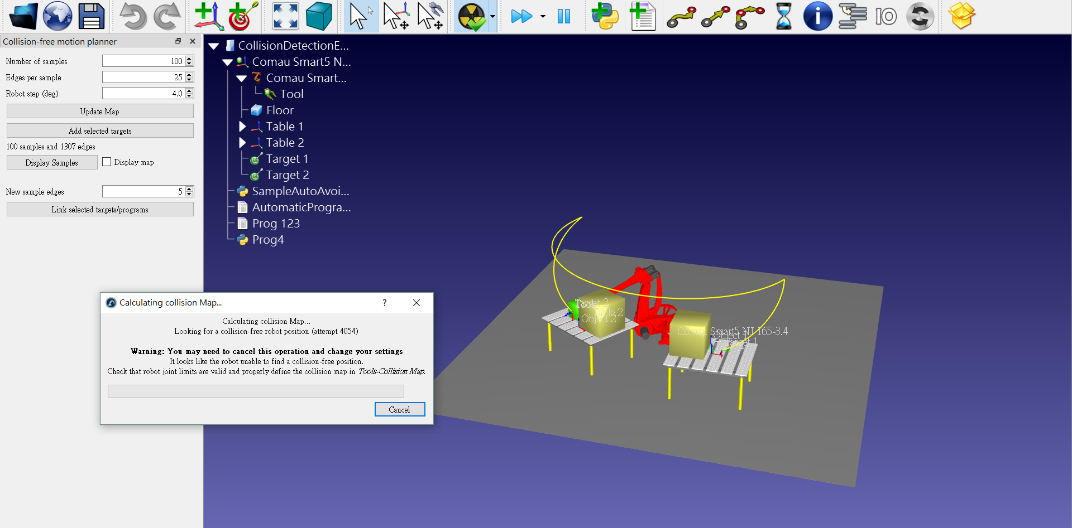
Task: Insert a Program Call instruction
Action: click(852, 16)
